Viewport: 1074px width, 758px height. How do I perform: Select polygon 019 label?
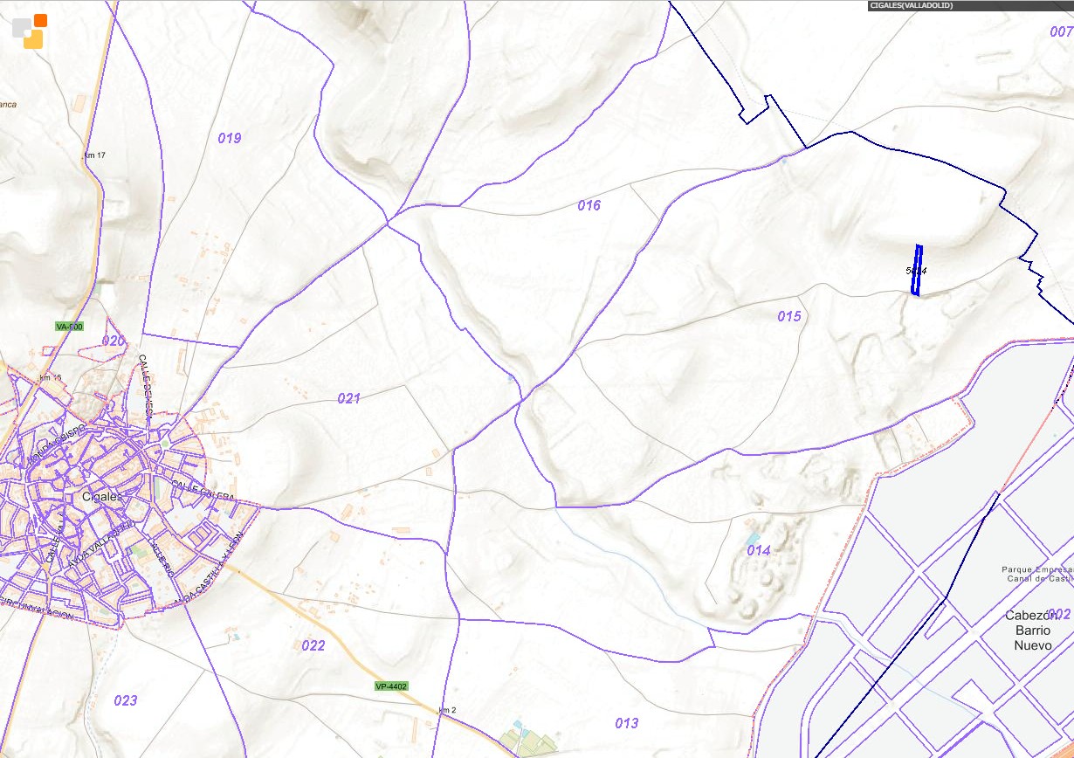pos(230,138)
